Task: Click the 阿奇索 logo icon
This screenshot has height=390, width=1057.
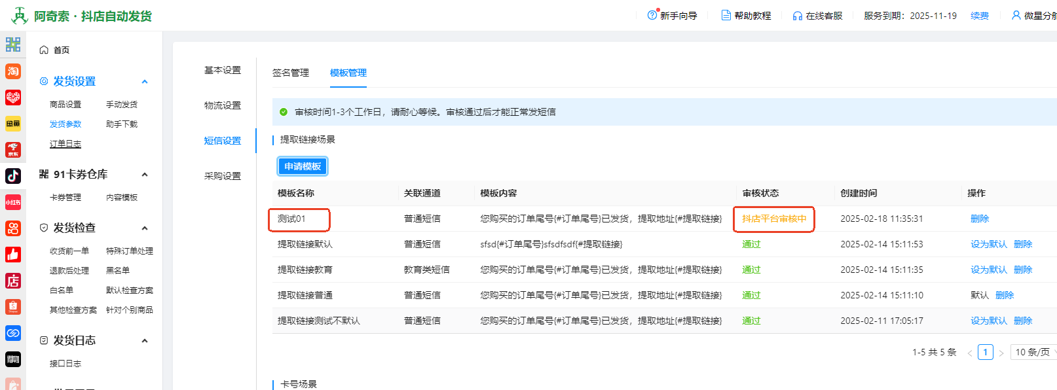Action: tap(20, 16)
